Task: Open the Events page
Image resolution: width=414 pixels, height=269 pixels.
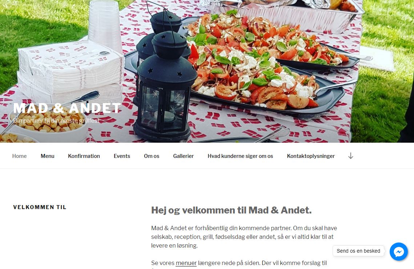Action: click(122, 156)
